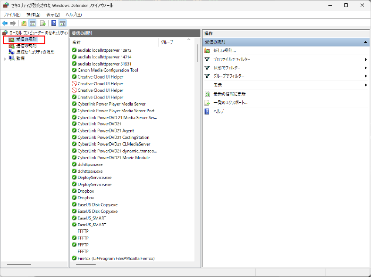Expand the 監視 tree node

5,58
